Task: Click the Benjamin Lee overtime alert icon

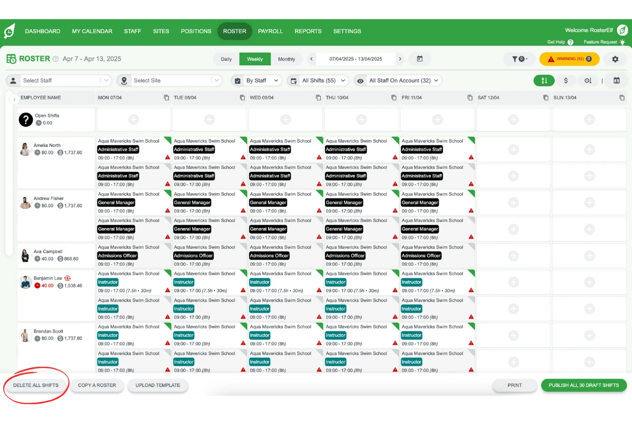Action: [67, 278]
